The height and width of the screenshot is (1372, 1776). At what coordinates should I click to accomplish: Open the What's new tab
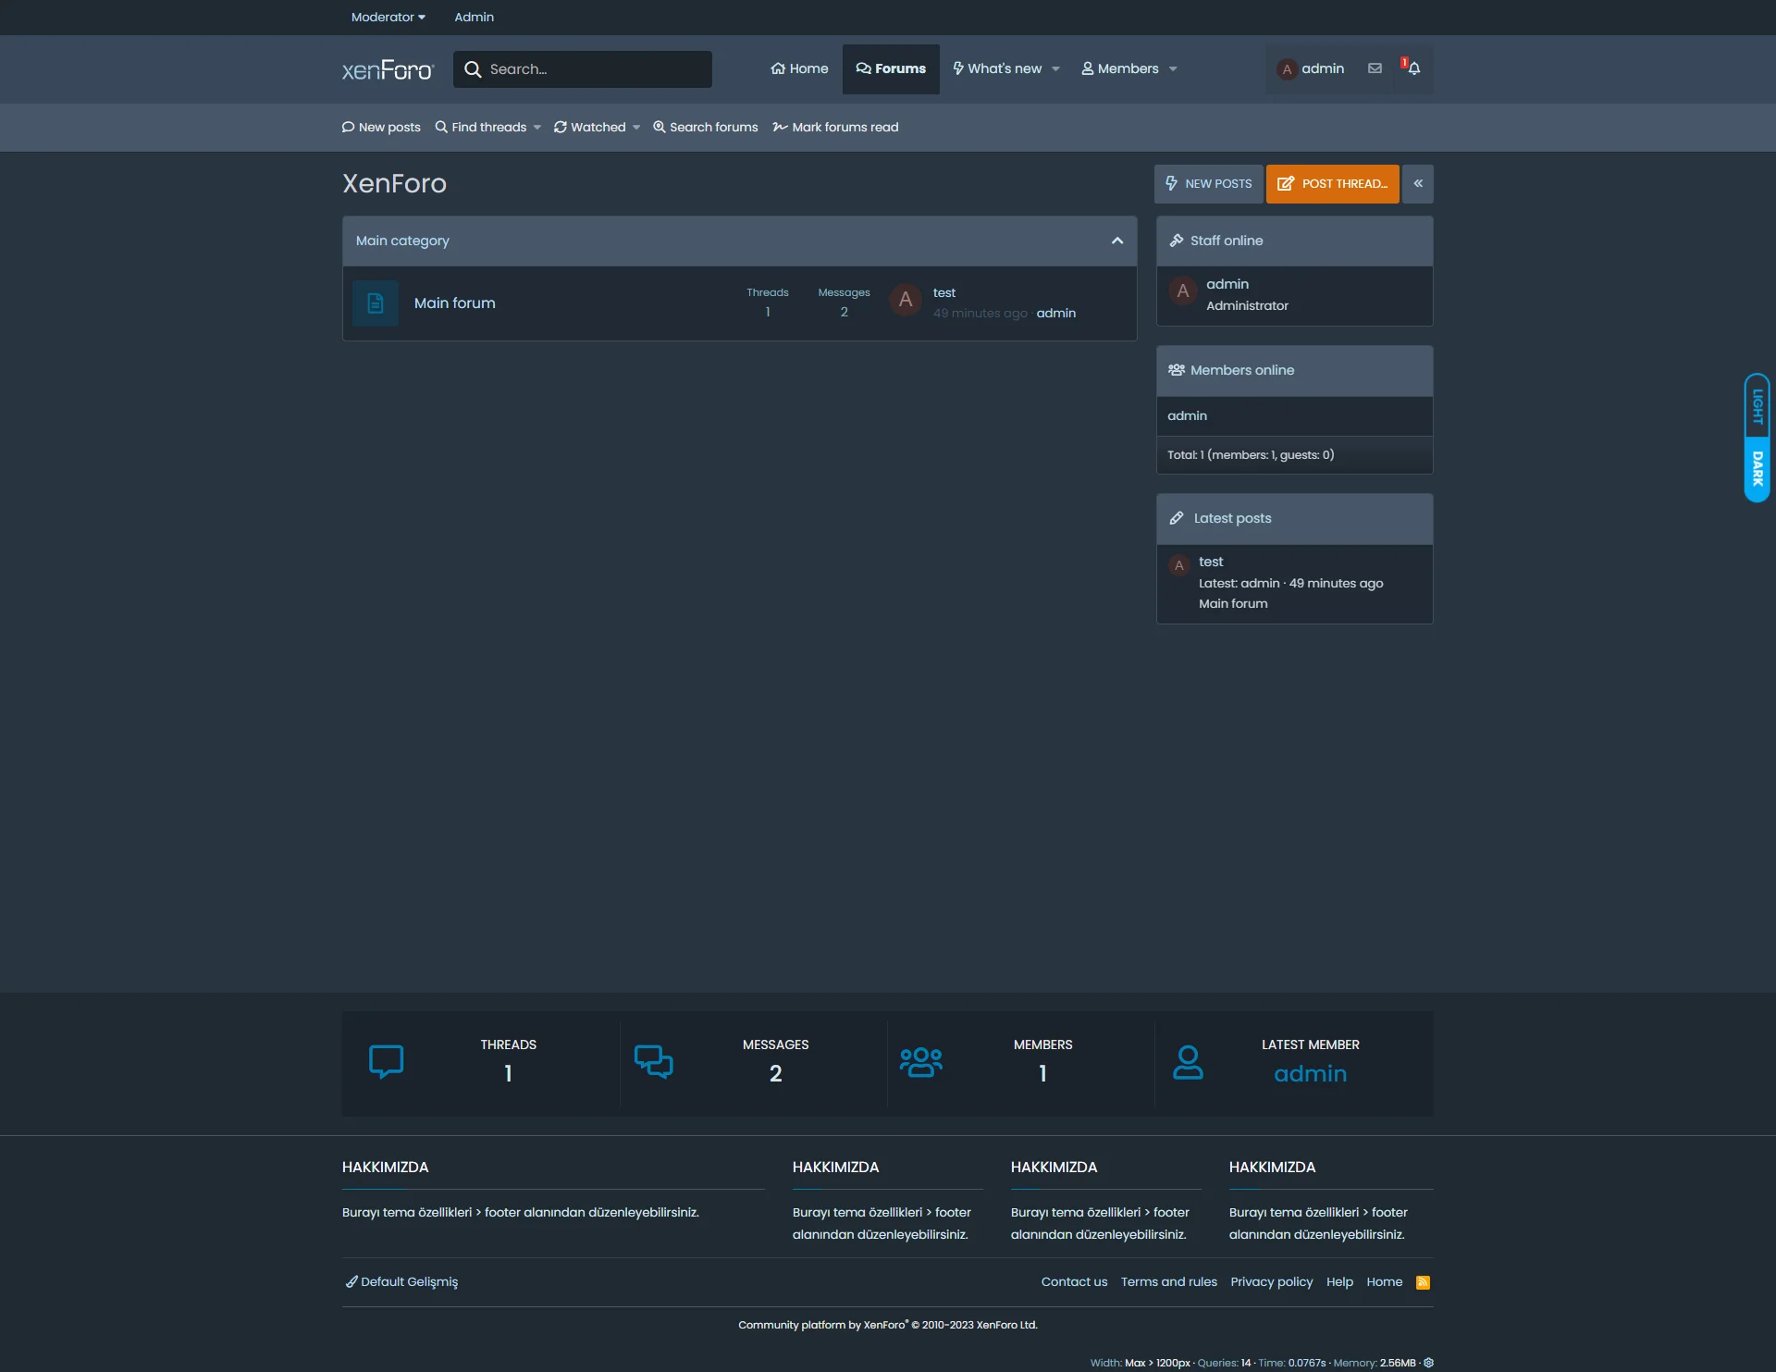pos(997,68)
